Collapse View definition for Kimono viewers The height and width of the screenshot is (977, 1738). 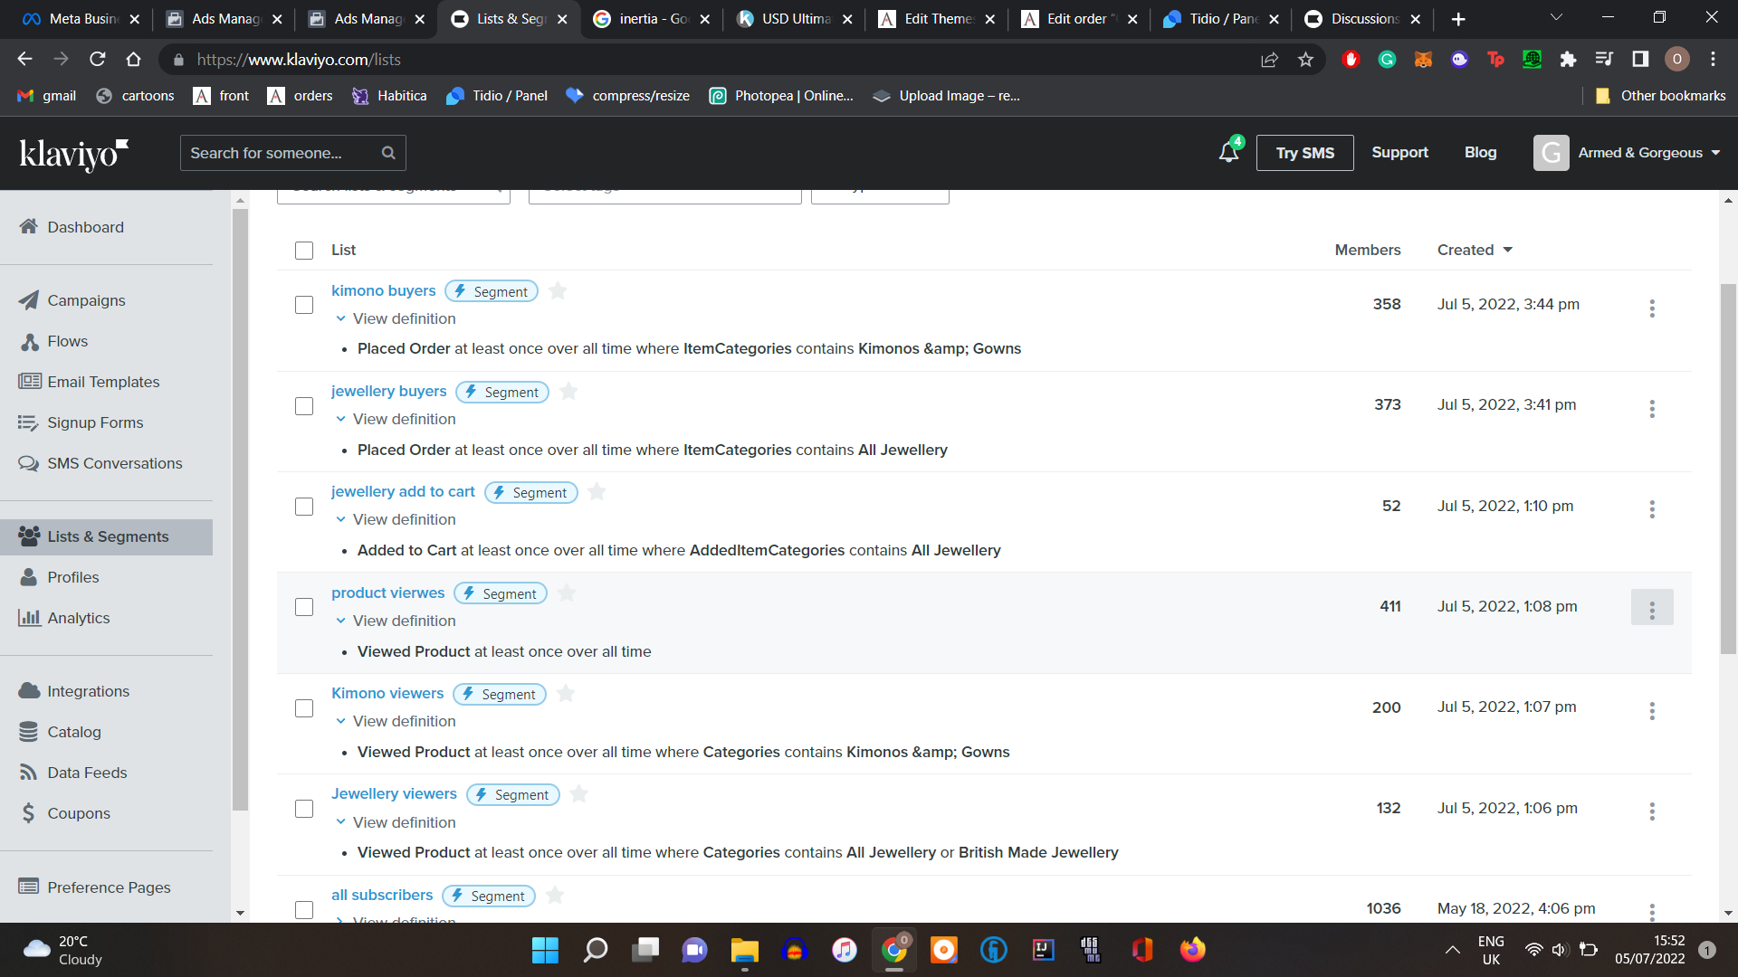click(x=396, y=721)
